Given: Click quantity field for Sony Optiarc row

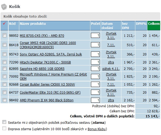Looking at the screenshot, I should point(95,54).
